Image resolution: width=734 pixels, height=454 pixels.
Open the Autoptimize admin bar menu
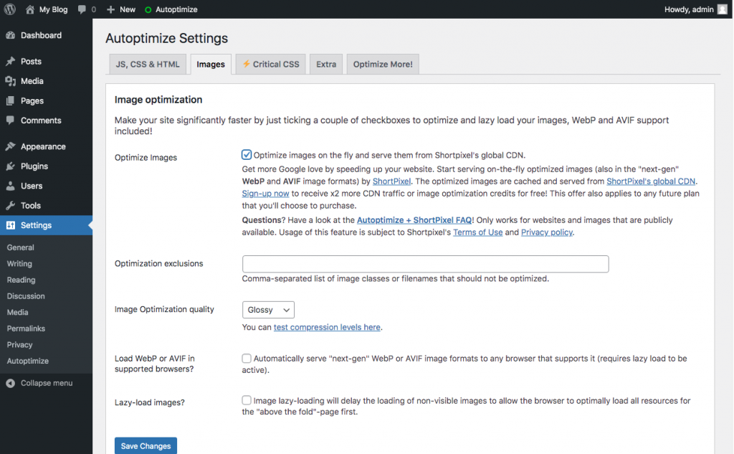(x=171, y=9)
